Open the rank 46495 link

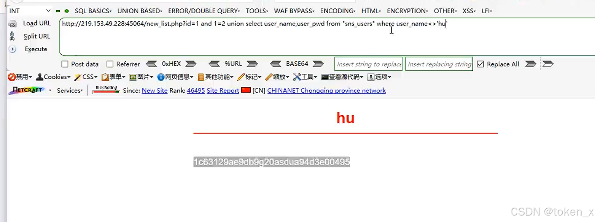(x=196, y=90)
